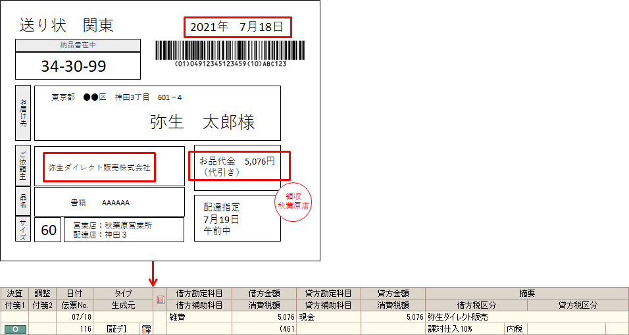Click the 貸方金額 column header
This screenshot has height=335, width=629.
(393, 294)
